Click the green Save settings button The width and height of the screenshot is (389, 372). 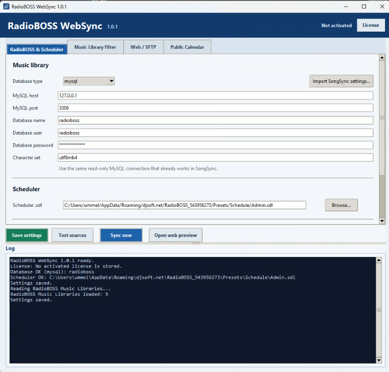click(27, 235)
